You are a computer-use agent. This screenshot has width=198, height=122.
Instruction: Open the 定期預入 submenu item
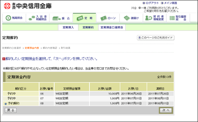point(68,27)
